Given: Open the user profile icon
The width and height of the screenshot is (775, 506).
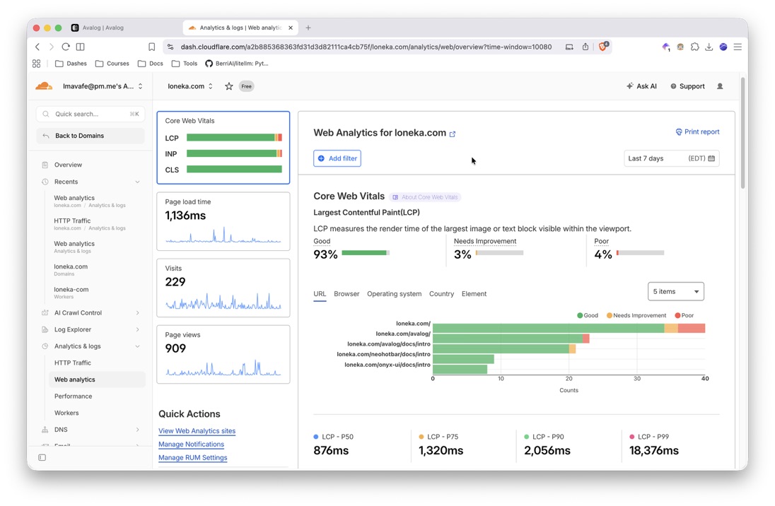Looking at the screenshot, I should click(x=720, y=86).
